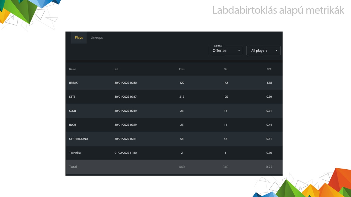Open the O/D filter Offense dropdown
Screen dimensions: 351x197
(225, 51)
